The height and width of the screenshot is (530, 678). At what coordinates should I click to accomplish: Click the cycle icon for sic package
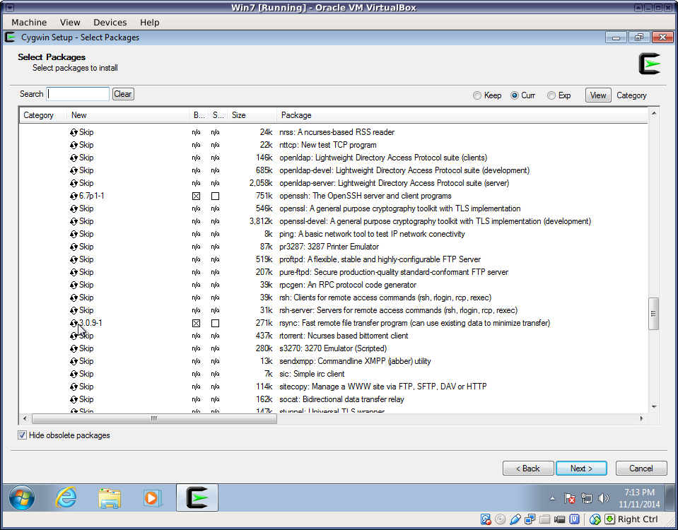(74, 374)
